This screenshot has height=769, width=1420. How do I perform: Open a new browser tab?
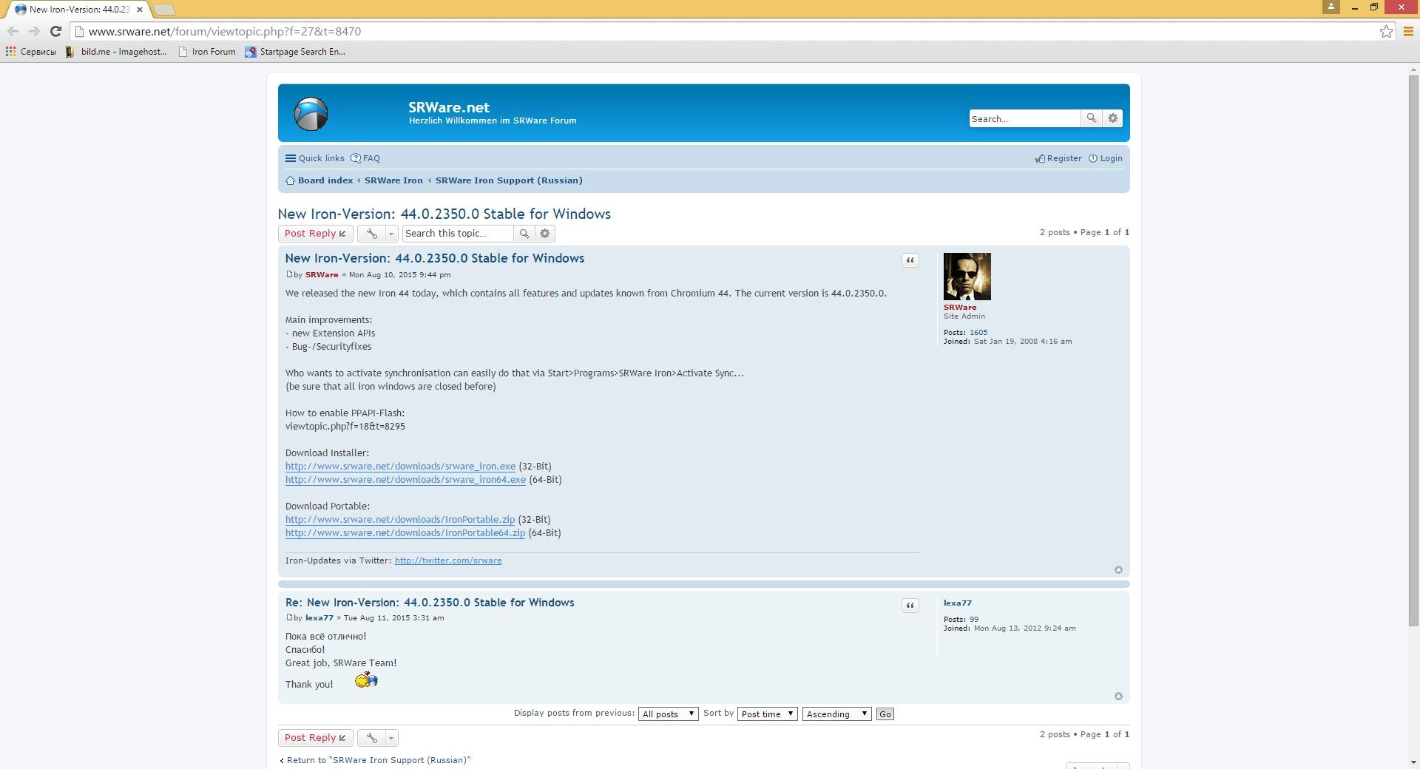click(x=164, y=10)
